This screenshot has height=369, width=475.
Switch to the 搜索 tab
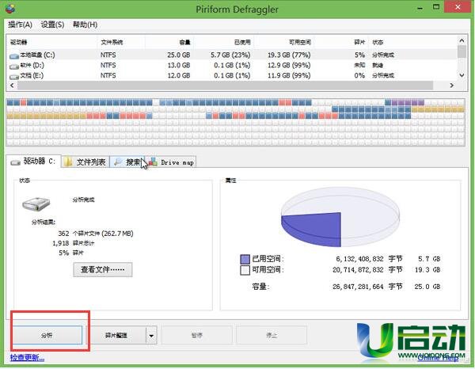(x=127, y=162)
